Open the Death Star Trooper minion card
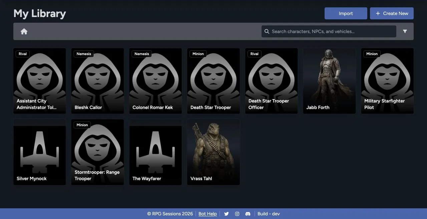427x219 pixels. (x=213, y=81)
